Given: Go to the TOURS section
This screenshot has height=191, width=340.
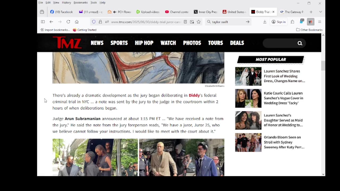Looking at the screenshot, I should 215,43.
